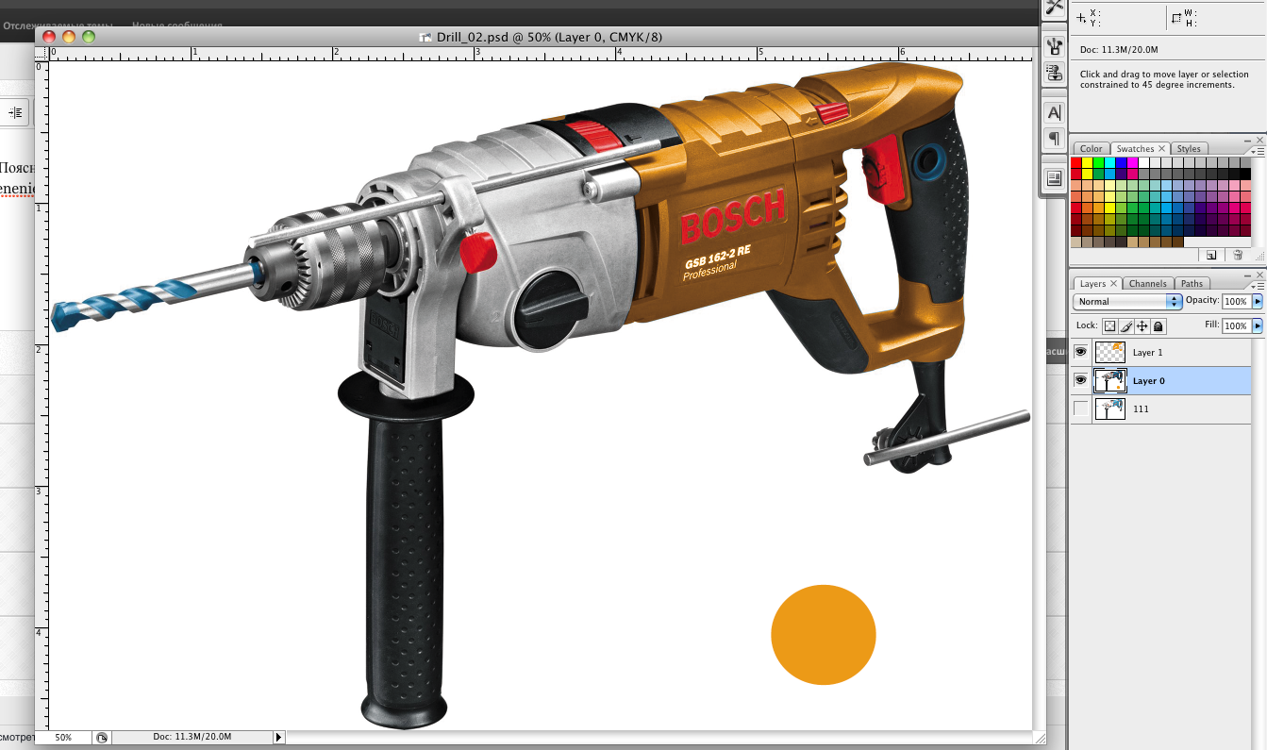Toggle Lock transparent pixels

click(x=1109, y=325)
